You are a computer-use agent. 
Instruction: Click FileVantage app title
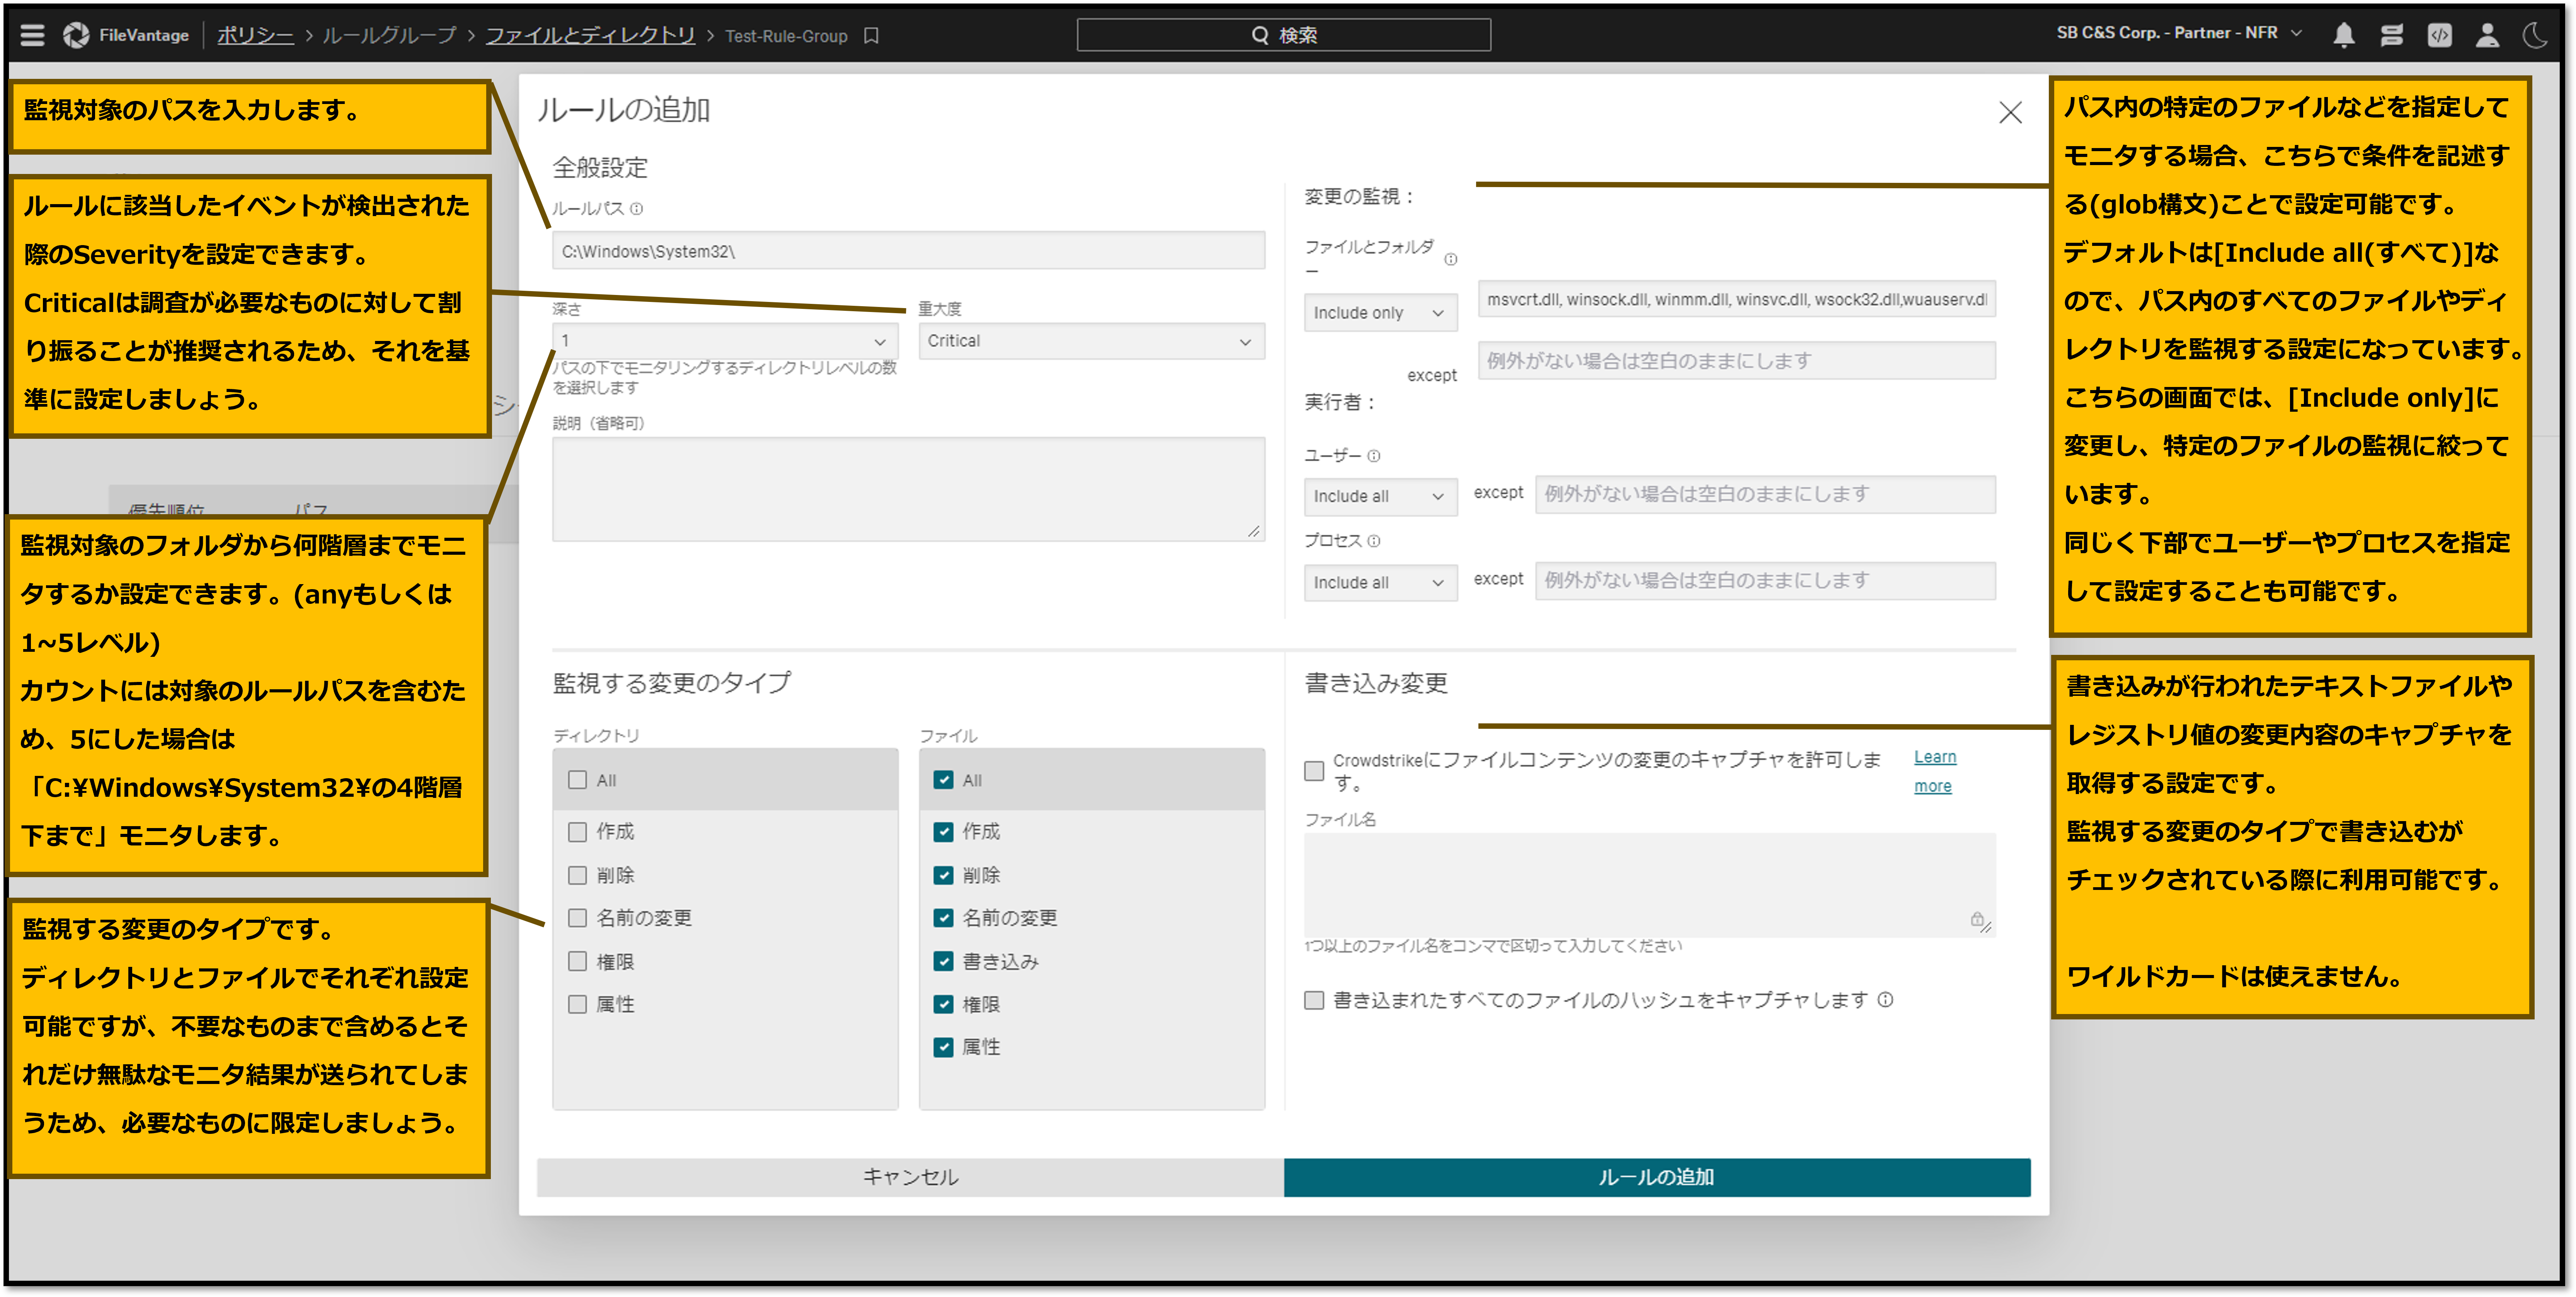(x=144, y=35)
